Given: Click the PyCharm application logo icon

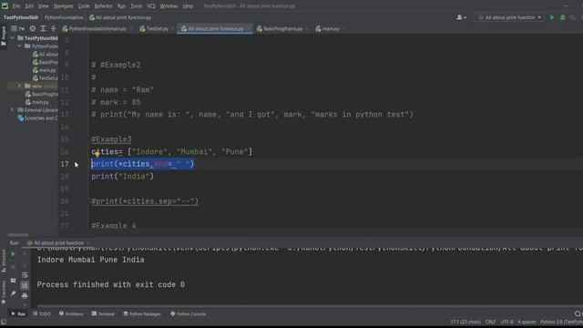Looking at the screenshot, I should click(5, 6).
